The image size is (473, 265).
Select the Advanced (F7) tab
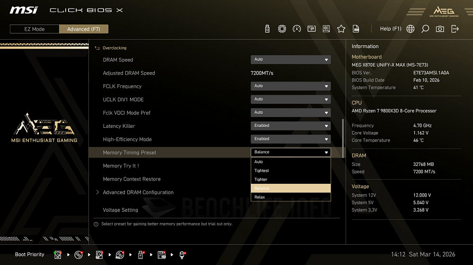click(x=84, y=29)
